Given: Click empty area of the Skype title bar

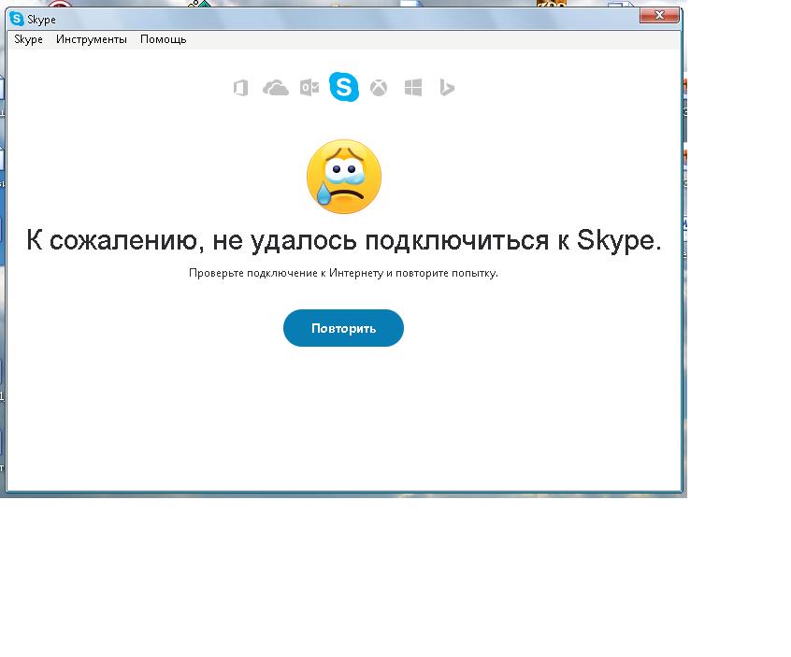Looking at the screenshot, I should coord(327,20).
